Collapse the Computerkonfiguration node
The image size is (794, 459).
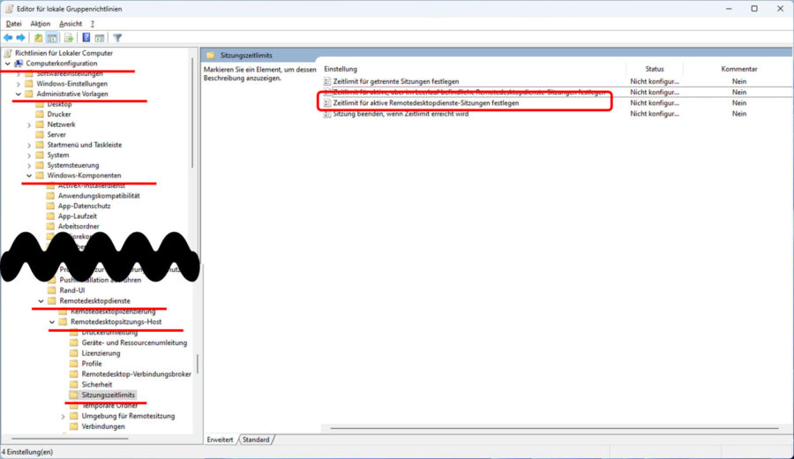coord(8,64)
